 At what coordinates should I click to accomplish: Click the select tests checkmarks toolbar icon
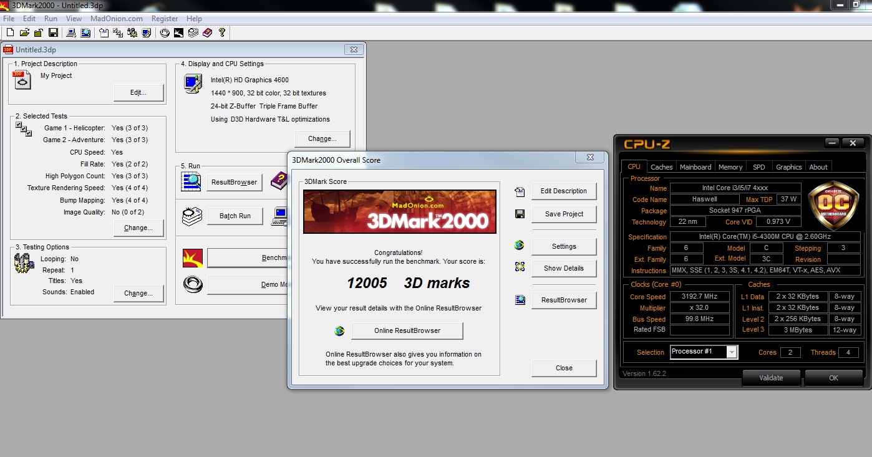118,32
